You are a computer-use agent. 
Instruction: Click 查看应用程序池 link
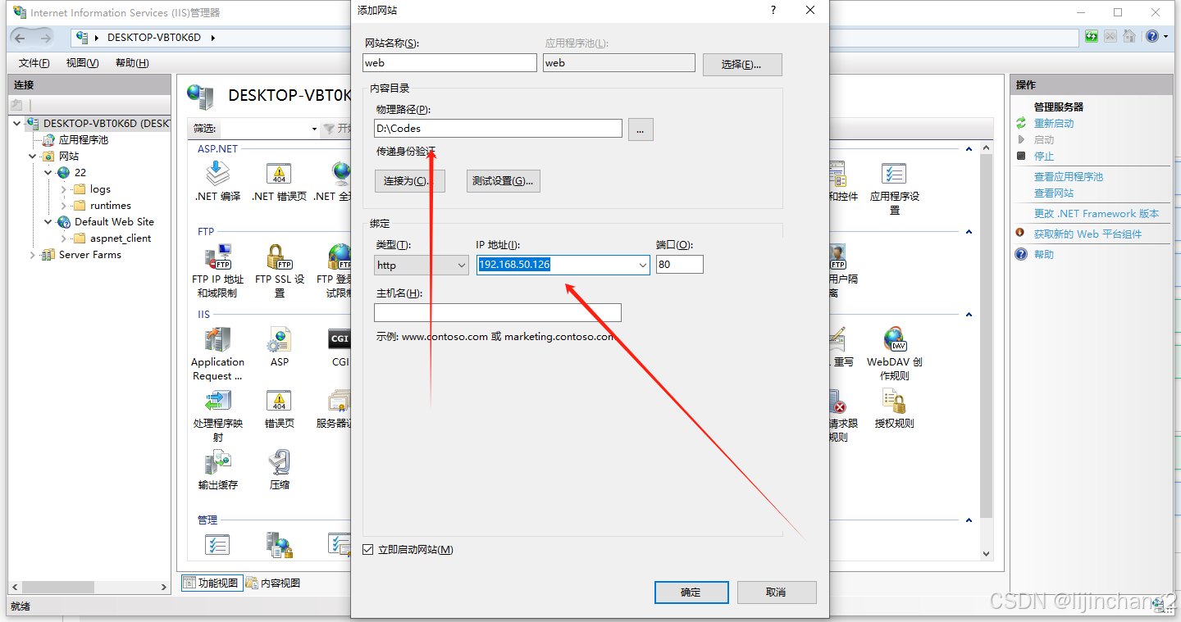click(1069, 176)
